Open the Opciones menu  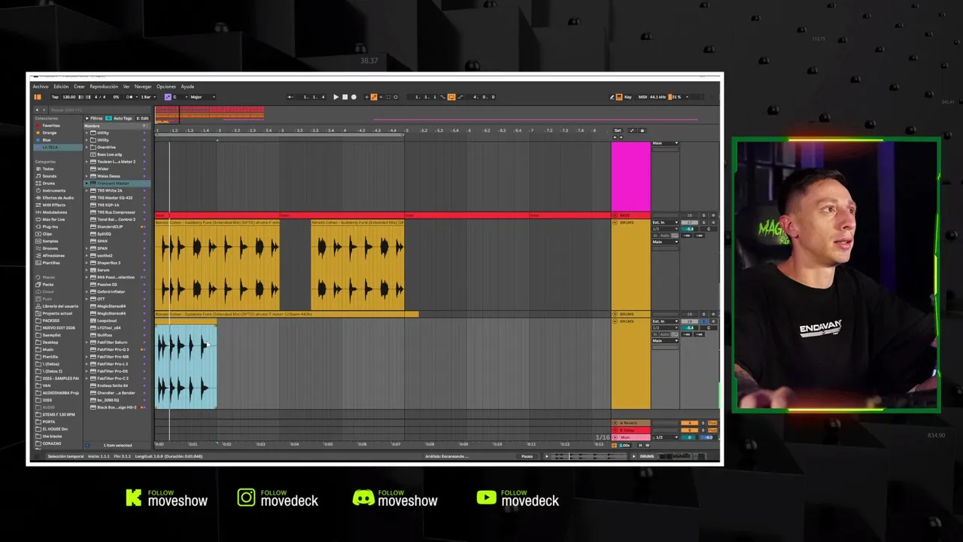(166, 87)
